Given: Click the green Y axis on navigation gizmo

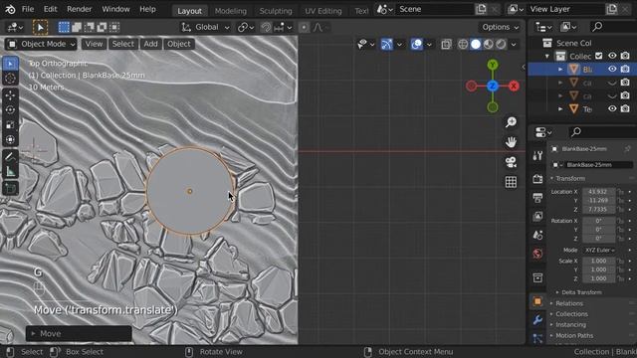Looking at the screenshot, I should pos(493,65).
